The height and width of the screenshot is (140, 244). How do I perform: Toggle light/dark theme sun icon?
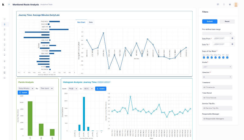(x=230, y=4)
